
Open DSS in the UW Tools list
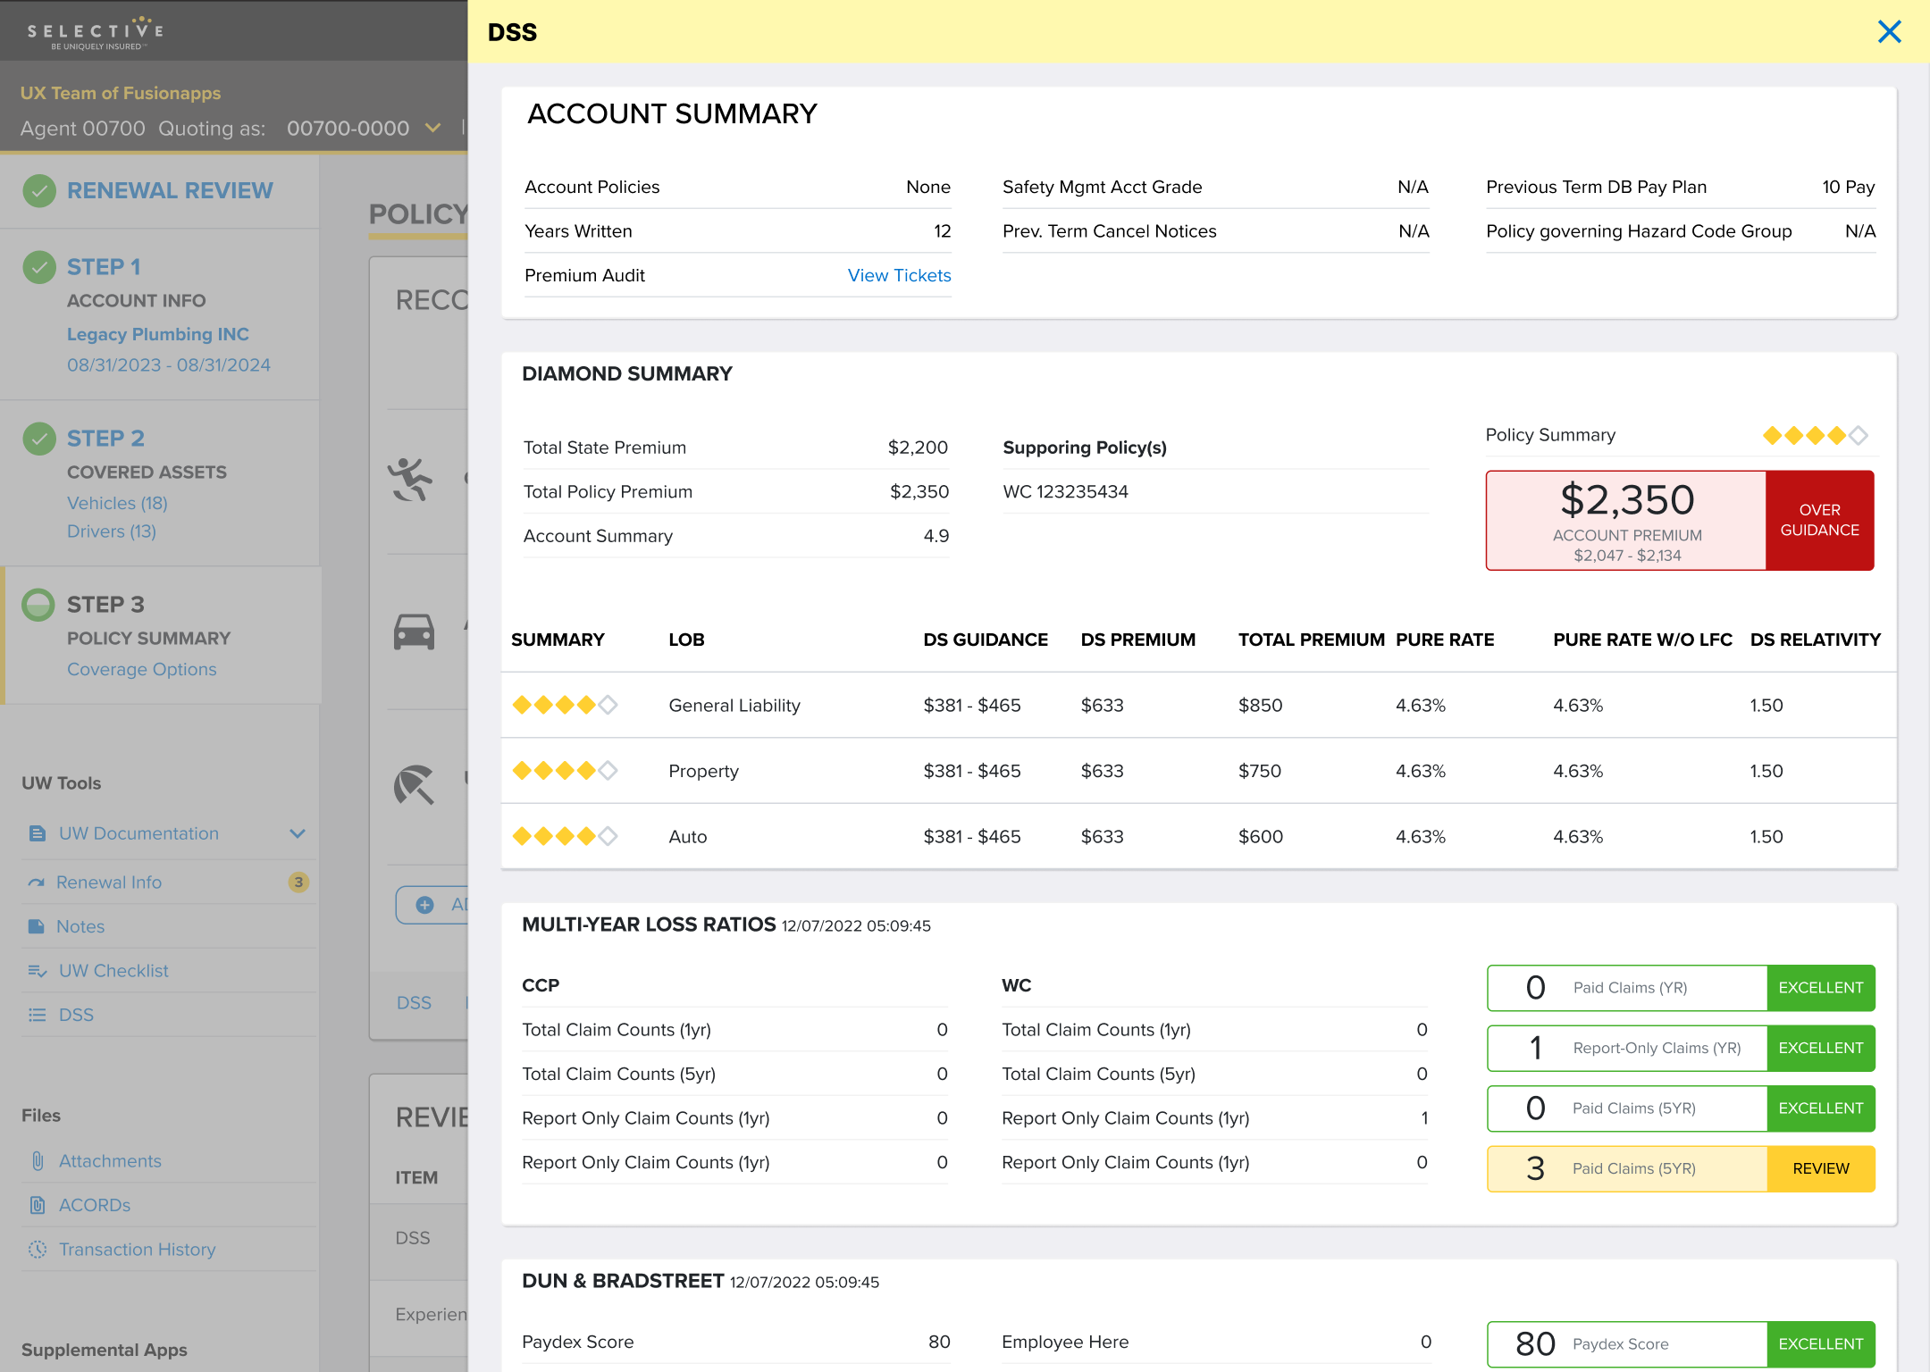77,1015
